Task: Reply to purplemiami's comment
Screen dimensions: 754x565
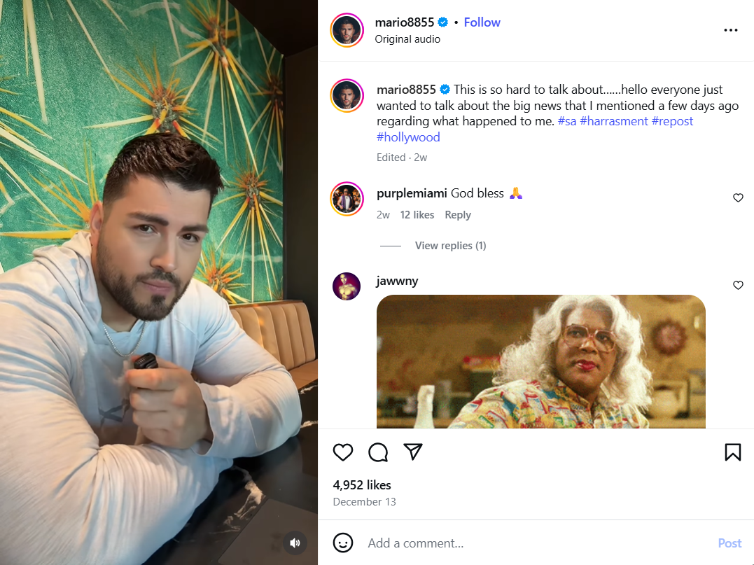Action: [x=458, y=215]
